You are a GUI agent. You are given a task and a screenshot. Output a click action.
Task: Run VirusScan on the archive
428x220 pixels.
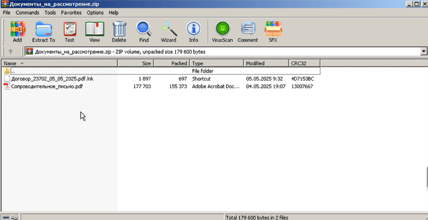coord(223,32)
